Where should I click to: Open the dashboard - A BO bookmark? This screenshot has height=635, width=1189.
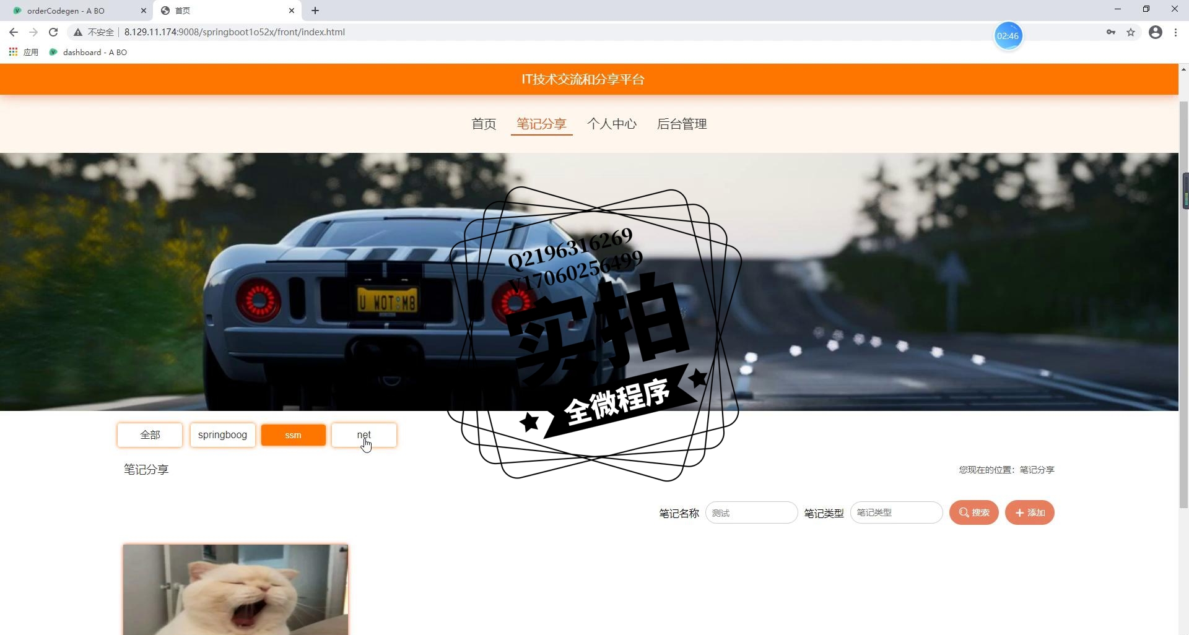(x=88, y=52)
